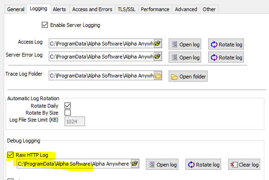
Task: Rotate the Server Error Log
Action: point(226,58)
